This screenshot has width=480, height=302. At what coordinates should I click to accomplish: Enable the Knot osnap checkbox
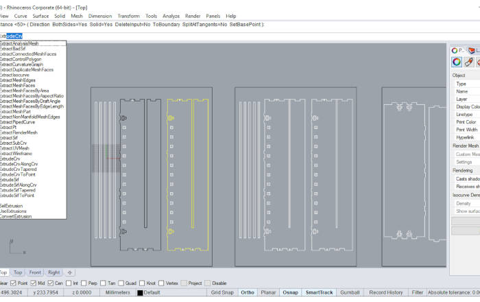142,283
